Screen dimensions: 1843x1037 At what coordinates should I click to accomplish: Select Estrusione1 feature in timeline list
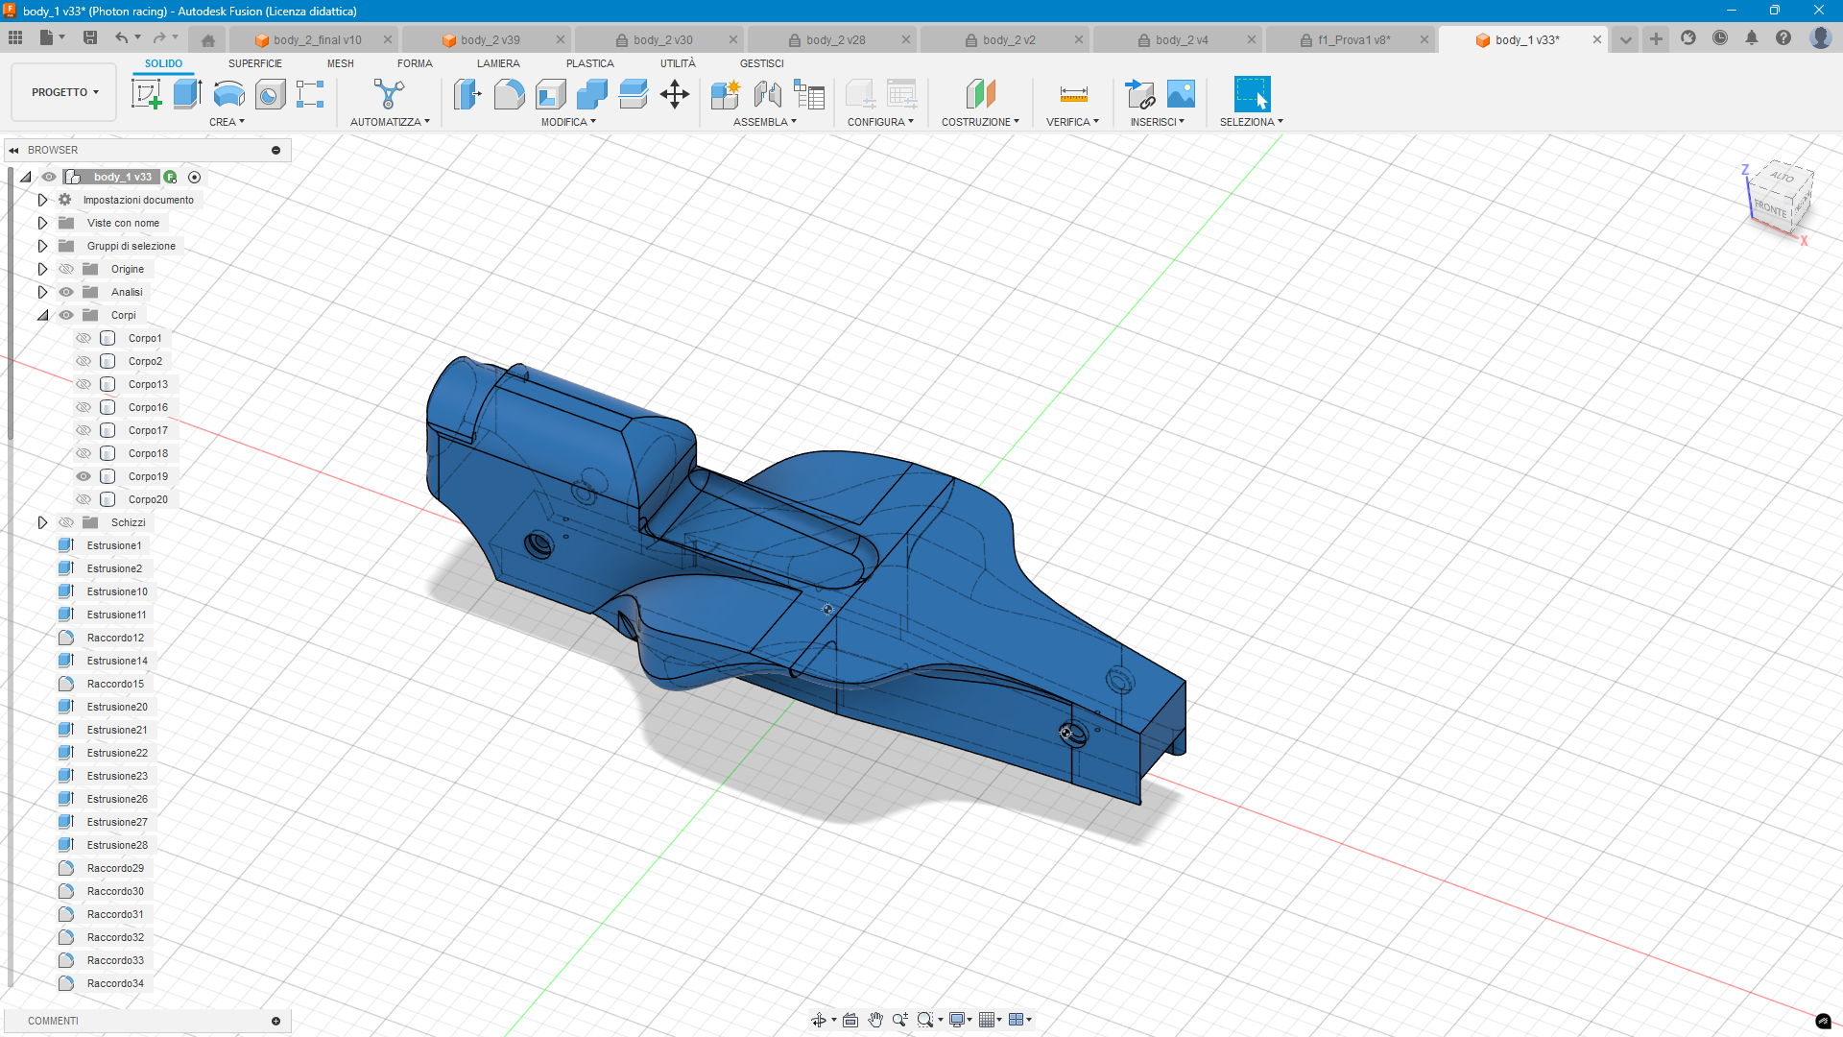[x=114, y=545]
